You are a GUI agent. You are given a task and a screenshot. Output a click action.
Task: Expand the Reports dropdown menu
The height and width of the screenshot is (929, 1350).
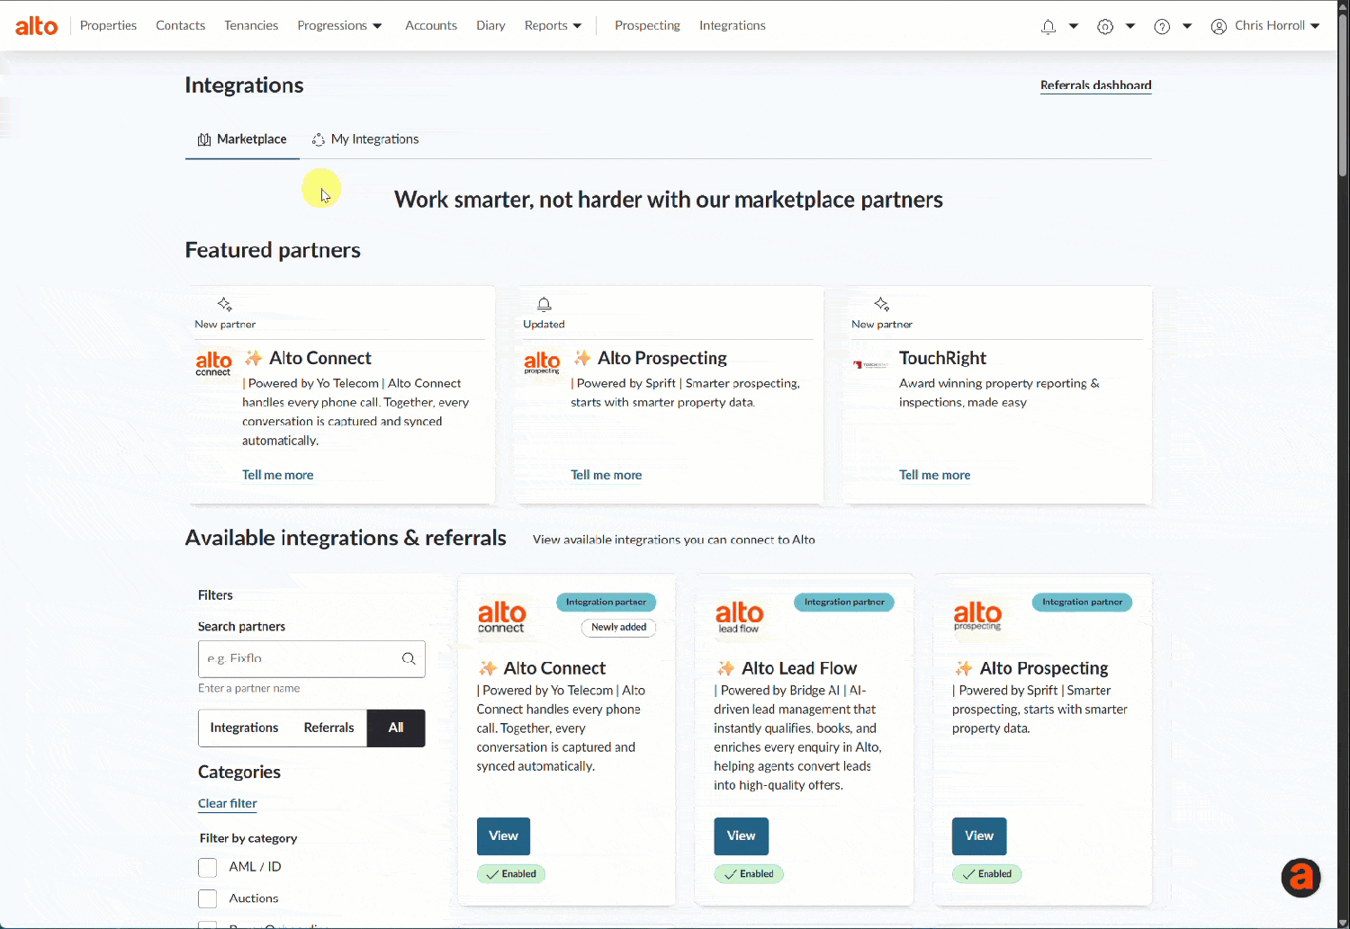tap(553, 26)
